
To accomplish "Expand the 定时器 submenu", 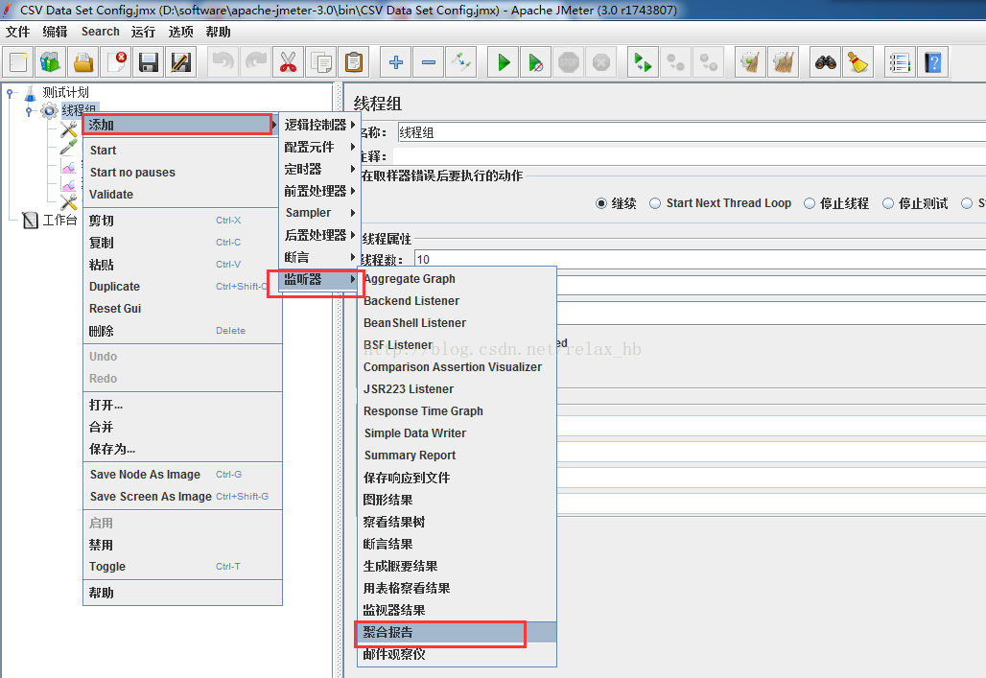I will 319,169.
